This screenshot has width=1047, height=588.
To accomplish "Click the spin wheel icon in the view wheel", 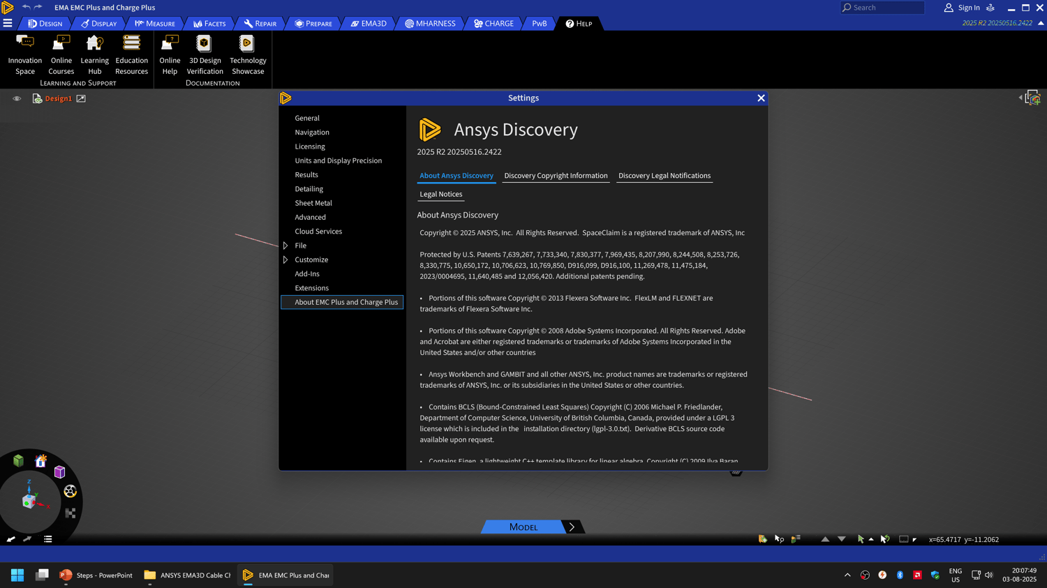I will 70,492.
